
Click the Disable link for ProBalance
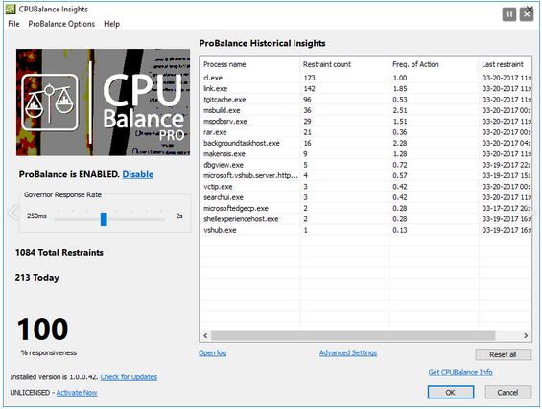(138, 174)
